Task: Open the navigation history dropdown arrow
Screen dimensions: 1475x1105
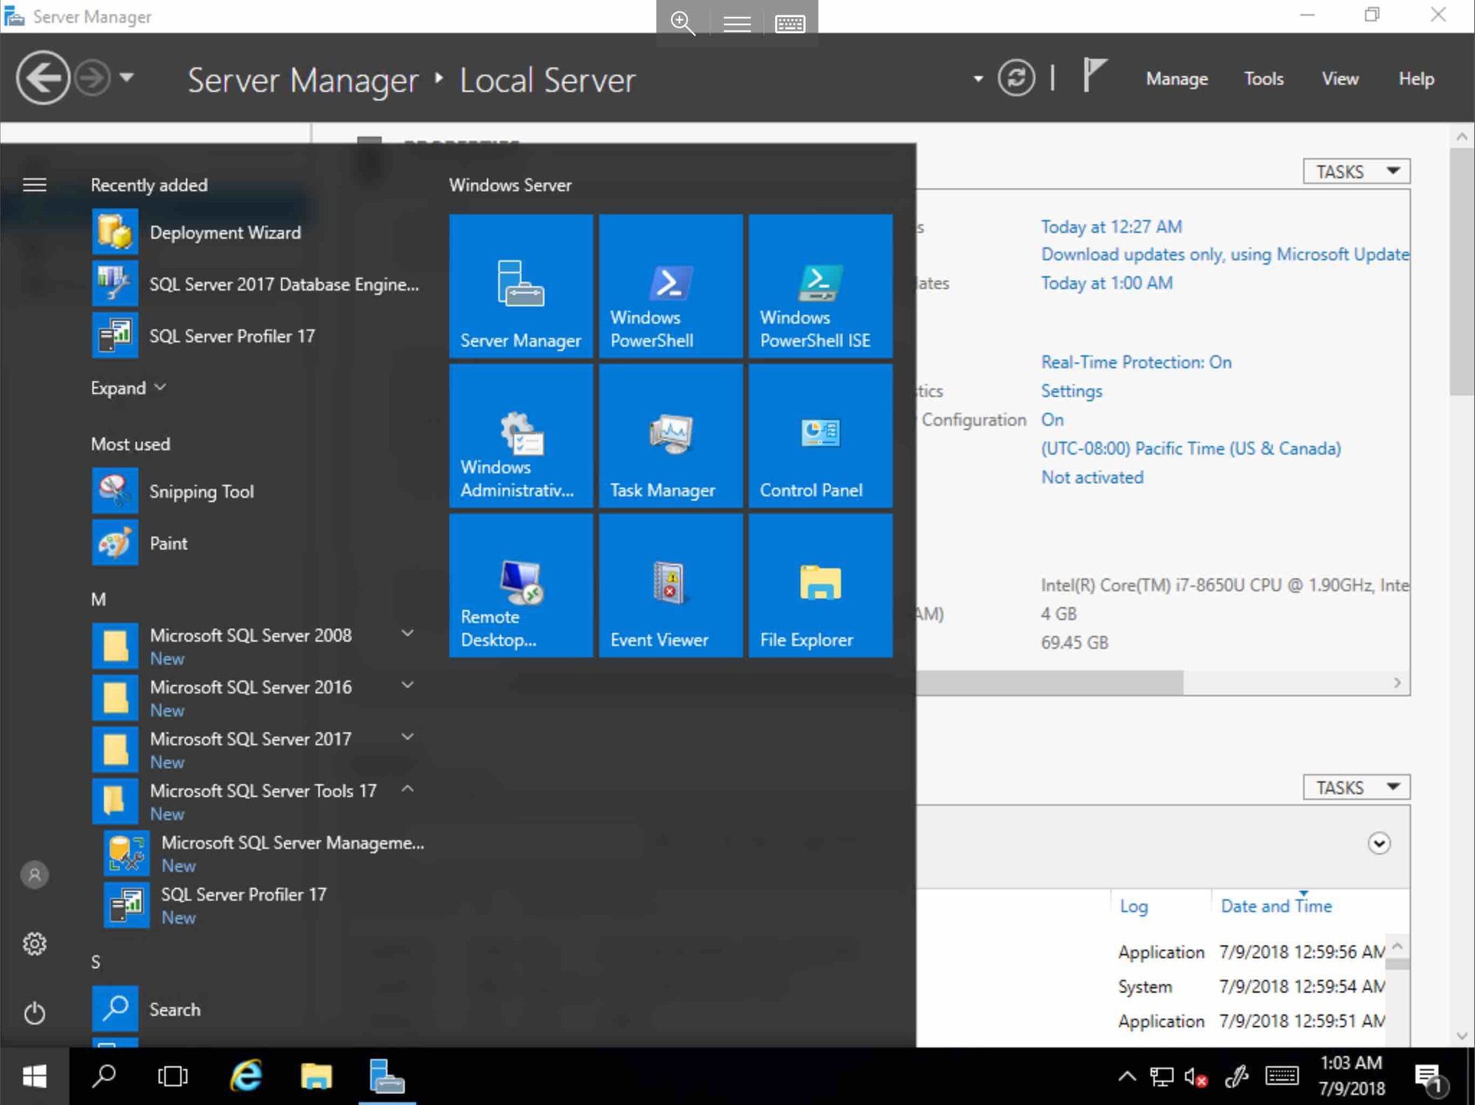Action: (x=127, y=77)
